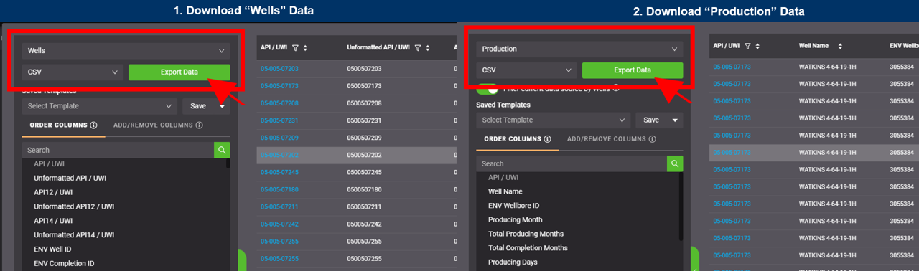The width and height of the screenshot is (919, 271).
Task: Click sort arrows on Unformatted API / UWI column
Action: (x=427, y=48)
